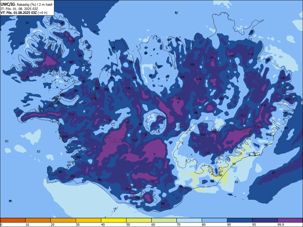
Task: Click the 90–95 dark blue legend swatch
Action: 240,220
